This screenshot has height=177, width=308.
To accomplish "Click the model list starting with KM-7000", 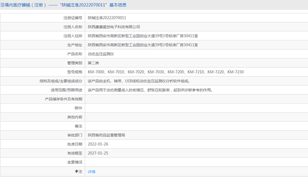I will (x=166, y=72).
